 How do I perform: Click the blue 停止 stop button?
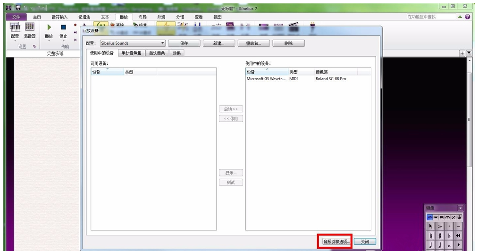point(63,27)
